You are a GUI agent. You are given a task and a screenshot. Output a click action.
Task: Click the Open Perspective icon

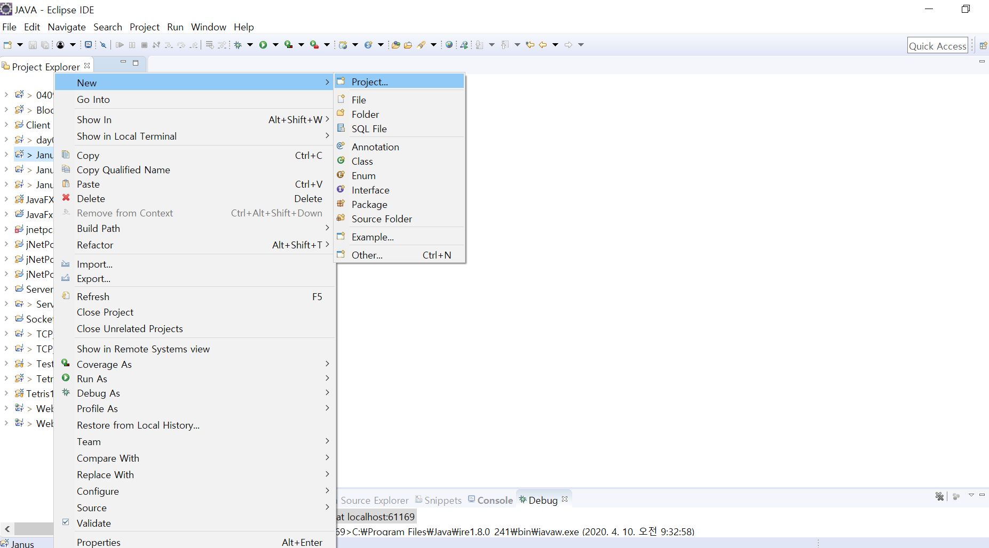(x=983, y=45)
